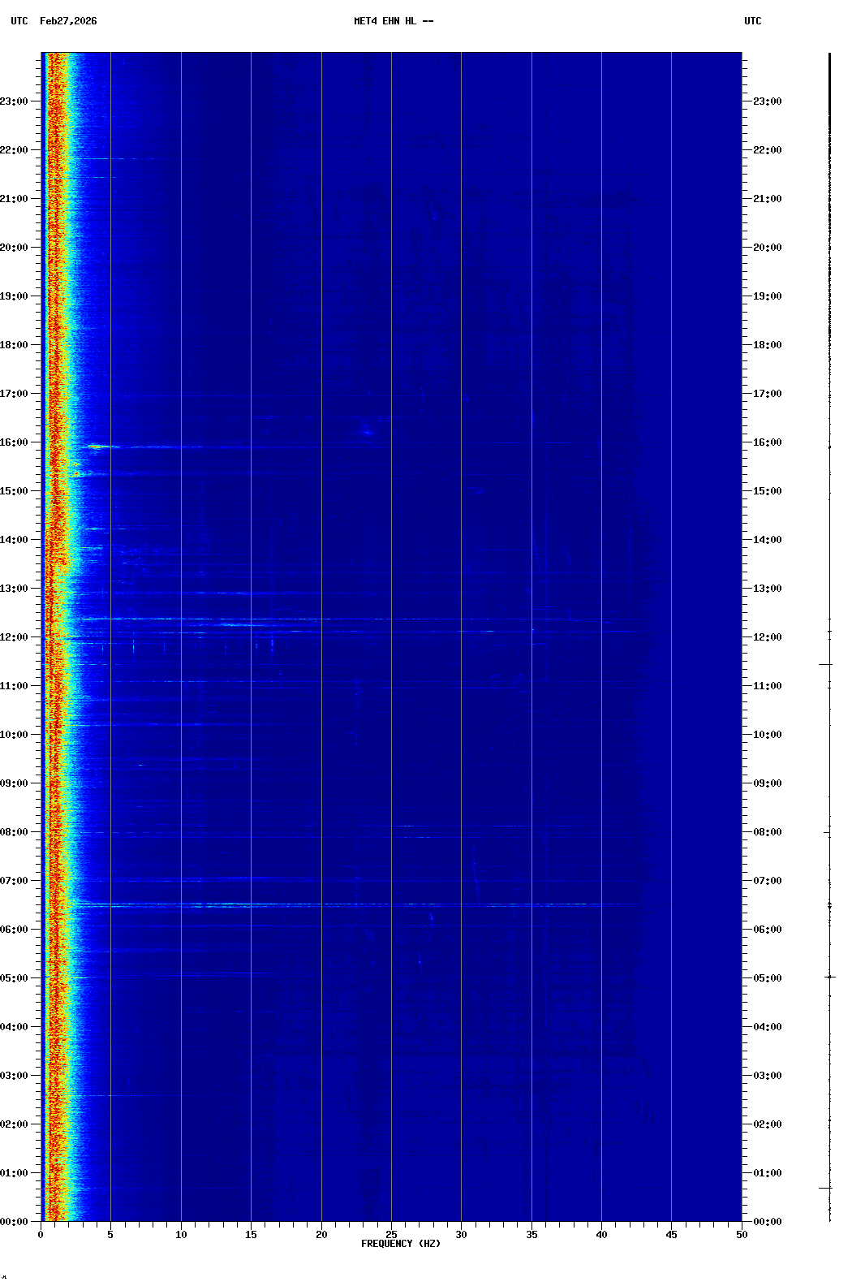The image size is (865, 1286).
Task: Select the 16:00 marker on left axis
Action: [x=14, y=442]
